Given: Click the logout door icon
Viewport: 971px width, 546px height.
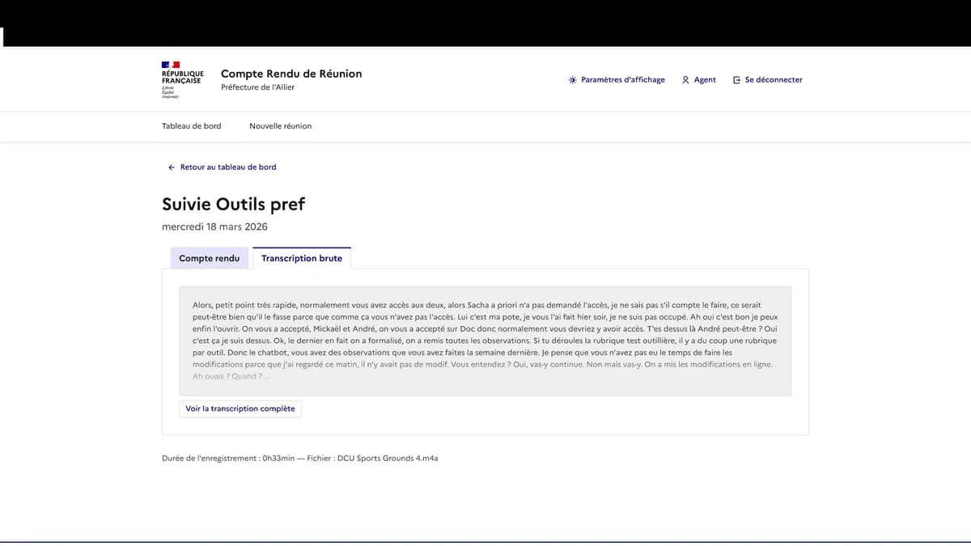Looking at the screenshot, I should (736, 80).
